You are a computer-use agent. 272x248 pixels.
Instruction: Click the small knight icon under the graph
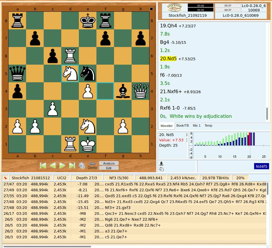click(161, 169)
